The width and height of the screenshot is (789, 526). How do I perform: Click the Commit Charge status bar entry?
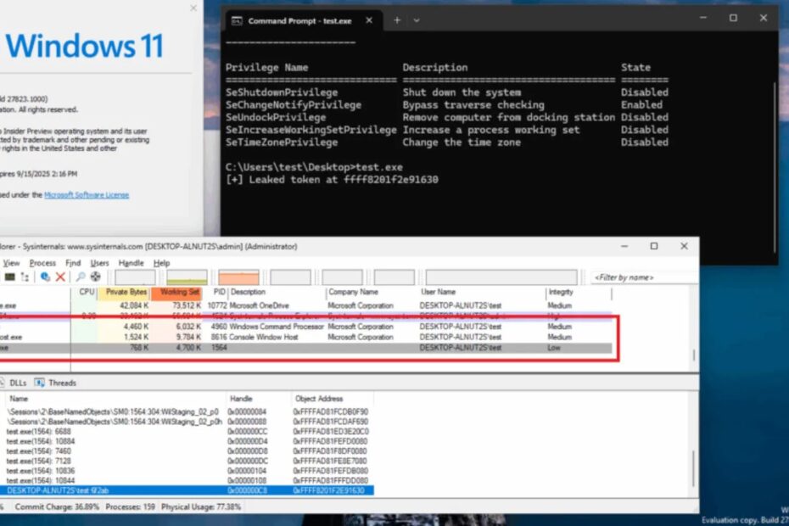coord(57,506)
